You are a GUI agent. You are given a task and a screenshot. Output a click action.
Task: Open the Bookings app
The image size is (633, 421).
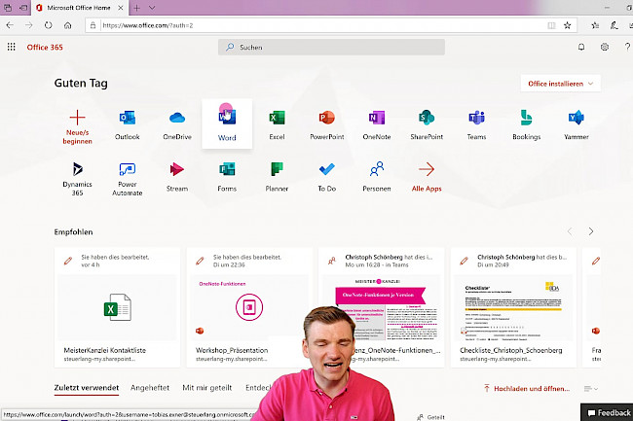(x=527, y=124)
